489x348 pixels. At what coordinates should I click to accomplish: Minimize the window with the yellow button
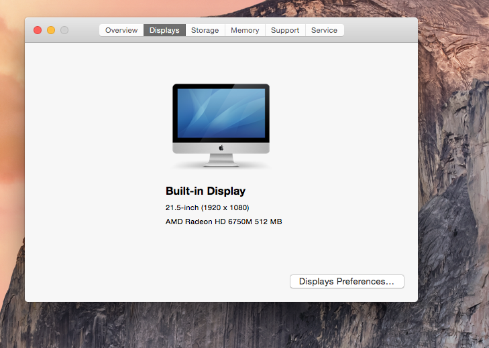51,30
